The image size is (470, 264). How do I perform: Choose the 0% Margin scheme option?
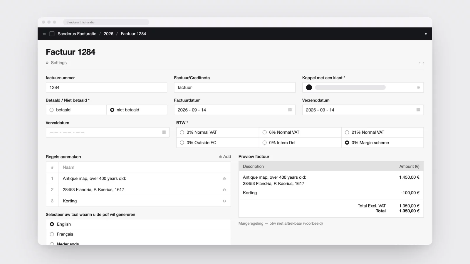coord(382,143)
